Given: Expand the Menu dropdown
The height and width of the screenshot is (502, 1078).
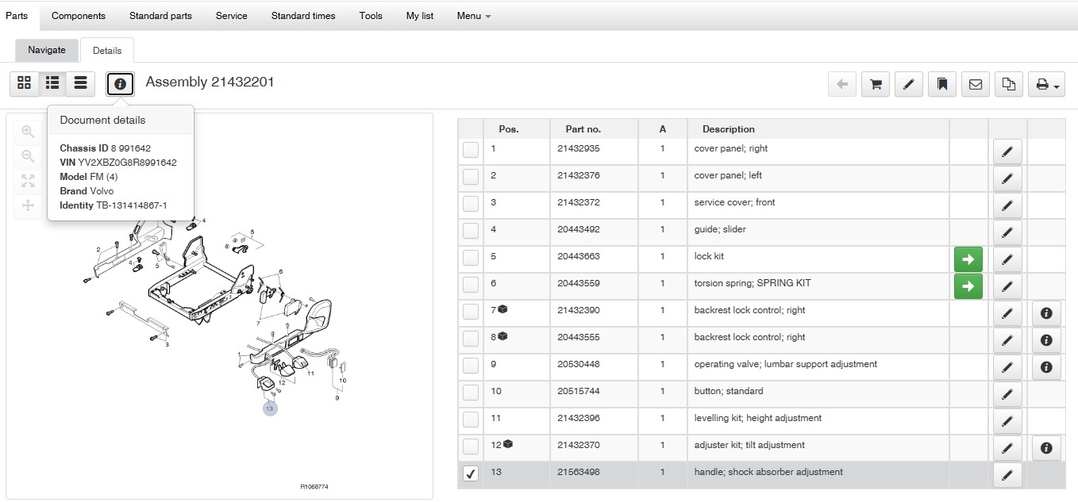Looking at the screenshot, I should 473,16.
